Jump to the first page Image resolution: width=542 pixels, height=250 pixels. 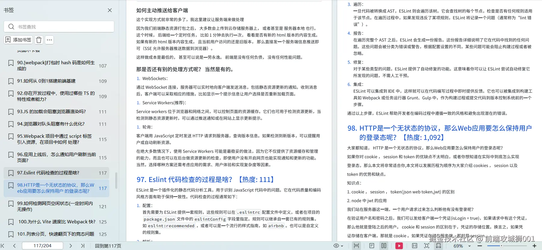tap(3, 246)
